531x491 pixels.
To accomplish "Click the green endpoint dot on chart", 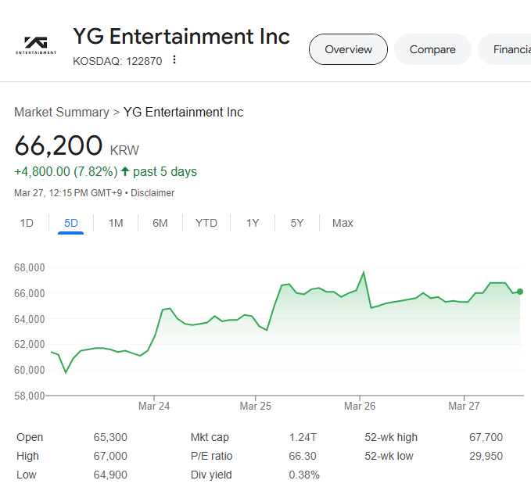I will coord(520,292).
